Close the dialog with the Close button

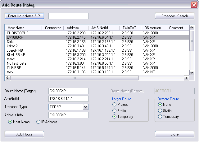point(174,134)
